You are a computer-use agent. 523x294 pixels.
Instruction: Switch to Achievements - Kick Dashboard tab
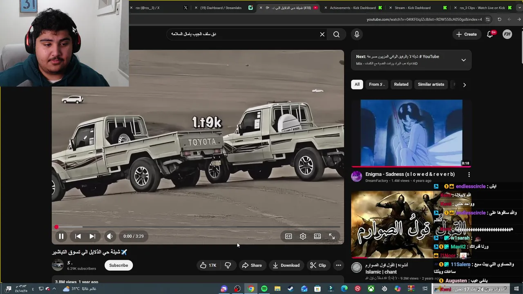[x=353, y=8]
